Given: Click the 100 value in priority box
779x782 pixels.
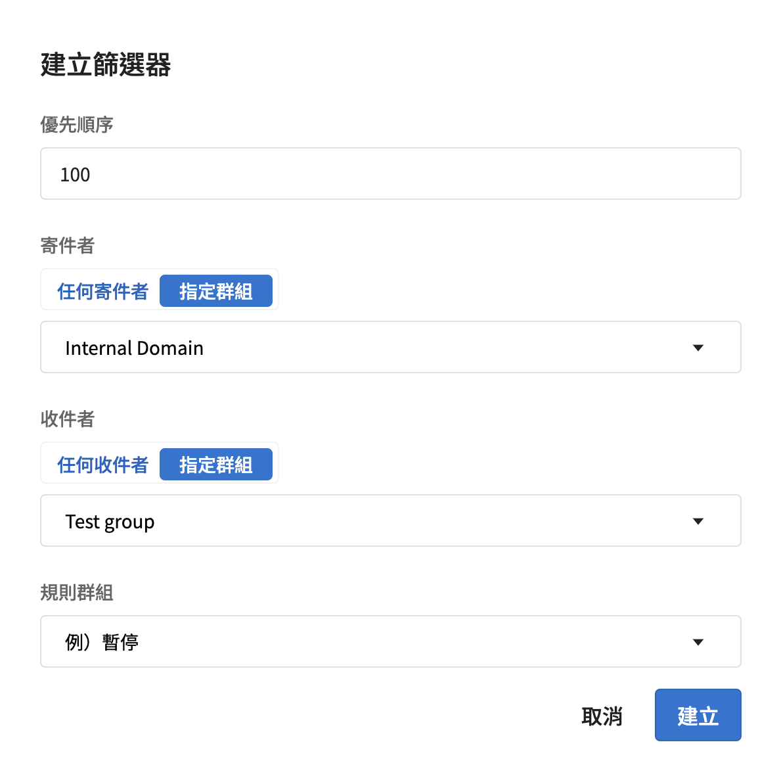Looking at the screenshot, I should click(x=76, y=175).
